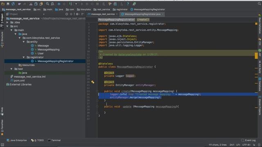Click the Search Everywhere magnifier icon

coord(259,4)
